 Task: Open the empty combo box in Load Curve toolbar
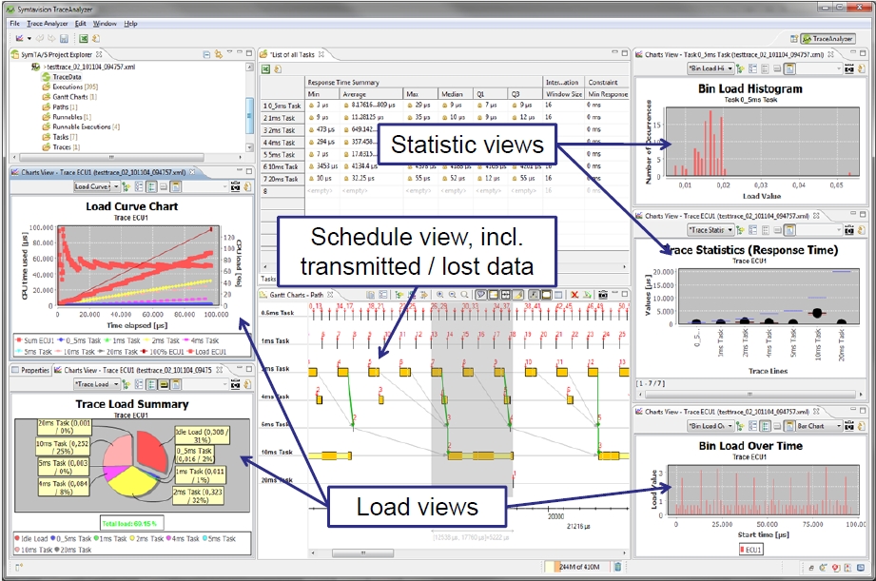205,186
